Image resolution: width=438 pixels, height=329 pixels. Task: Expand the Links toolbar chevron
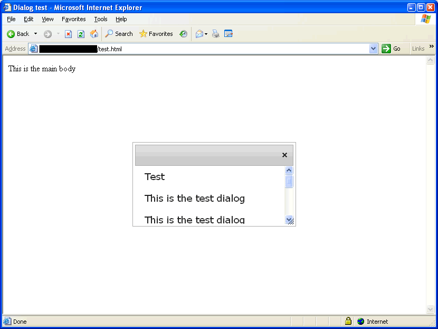pos(431,46)
